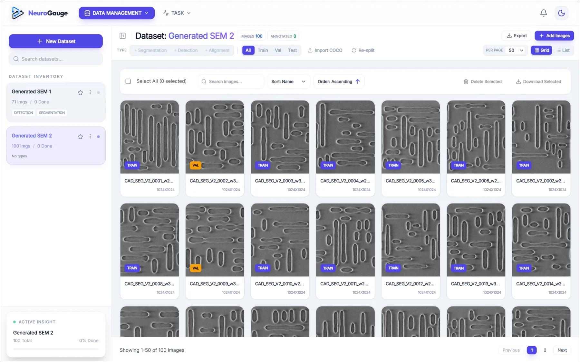Click the Re-split refresh icon
580x362 pixels.
[x=354, y=51]
